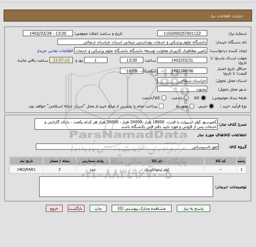Open the اطلاعات تماس خریدار link
The width and height of the screenshot is (256, 247).
(x=55, y=51)
